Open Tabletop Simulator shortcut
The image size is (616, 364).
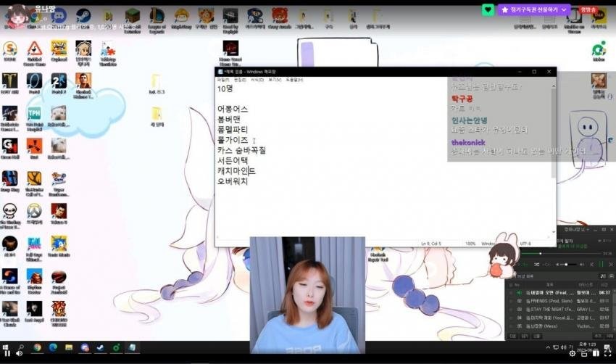click(x=108, y=49)
